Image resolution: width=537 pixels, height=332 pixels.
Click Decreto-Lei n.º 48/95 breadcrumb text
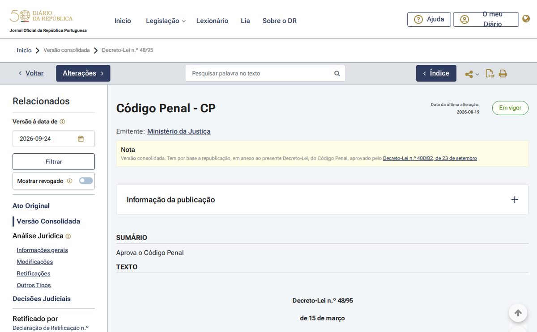(128, 50)
